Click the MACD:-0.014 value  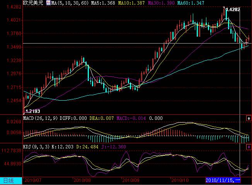[131, 118]
